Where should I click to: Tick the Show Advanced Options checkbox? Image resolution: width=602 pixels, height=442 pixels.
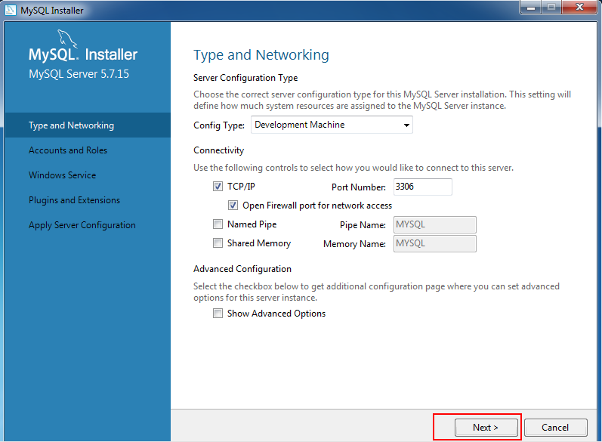click(x=218, y=314)
